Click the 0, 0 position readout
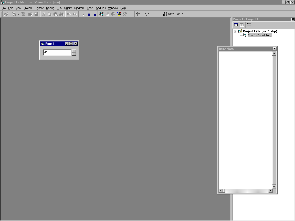The width and height of the screenshot is (295, 221). 147,14
